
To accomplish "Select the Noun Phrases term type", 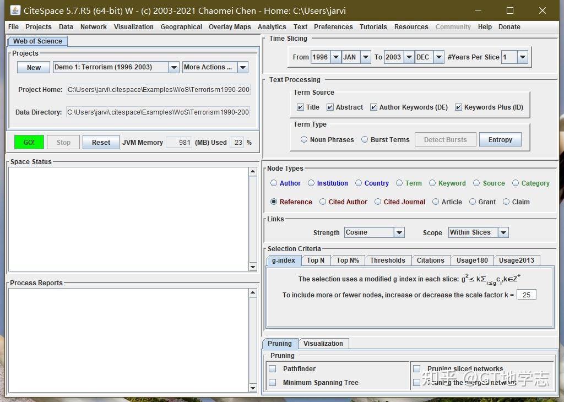I will (304, 139).
